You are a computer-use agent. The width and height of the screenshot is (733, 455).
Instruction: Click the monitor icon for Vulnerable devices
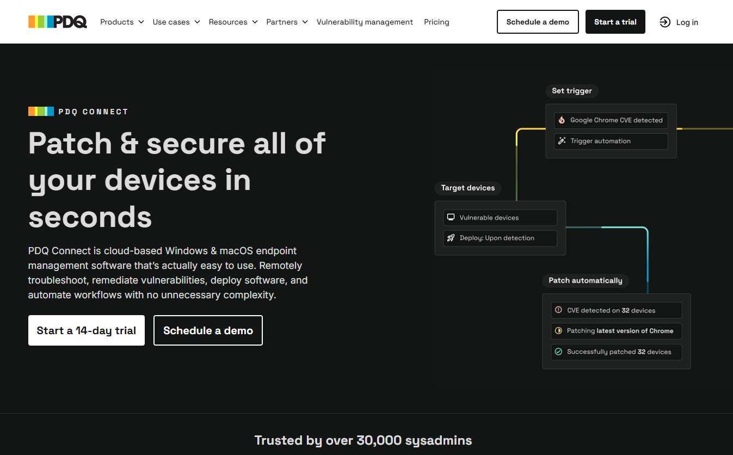coord(451,217)
